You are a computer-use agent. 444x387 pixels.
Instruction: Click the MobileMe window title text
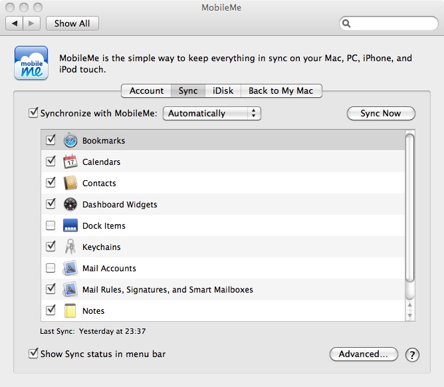221,8
